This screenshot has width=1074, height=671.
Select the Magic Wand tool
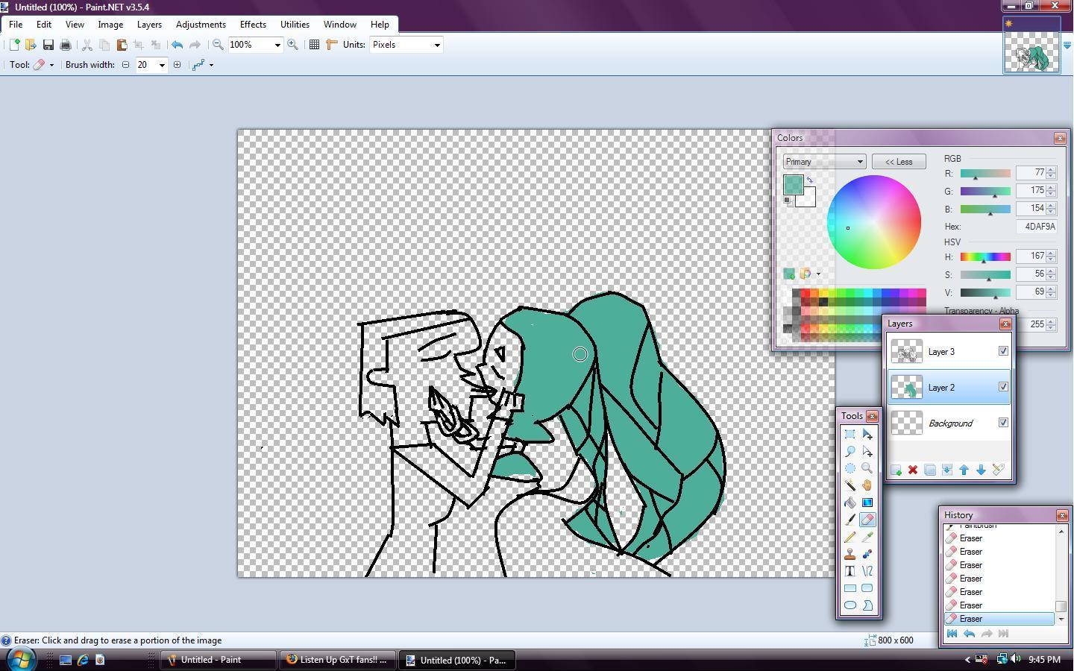point(850,485)
